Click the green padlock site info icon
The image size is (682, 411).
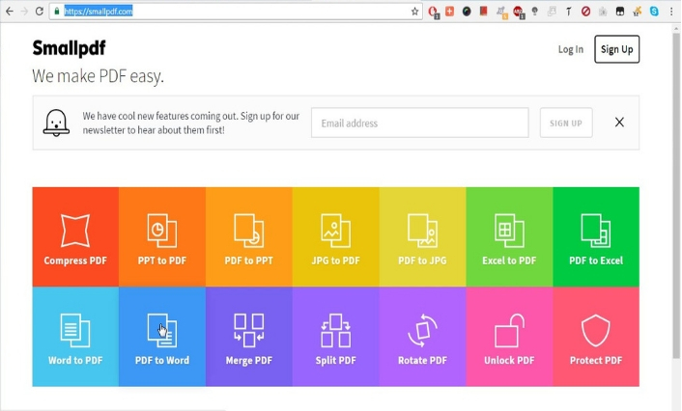pos(57,12)
